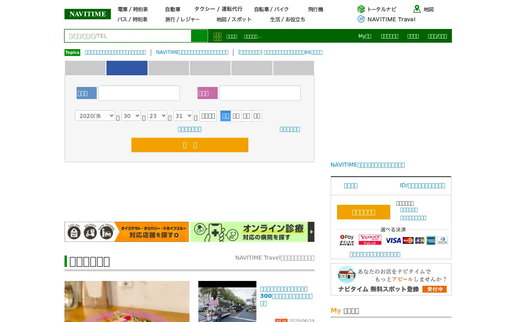The height and width of the screenshot is (322, 516).
Task: Open the 生活 / お役立ち menu
Action: point(287,19)
